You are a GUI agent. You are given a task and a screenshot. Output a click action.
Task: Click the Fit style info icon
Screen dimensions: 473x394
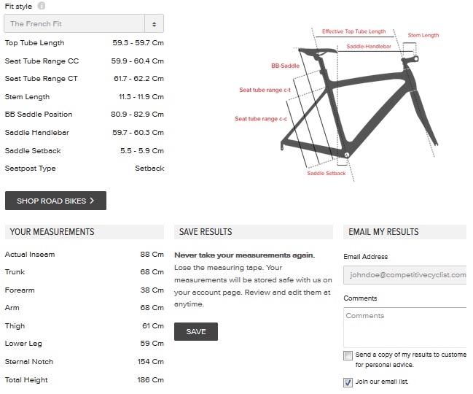(41, 6)
